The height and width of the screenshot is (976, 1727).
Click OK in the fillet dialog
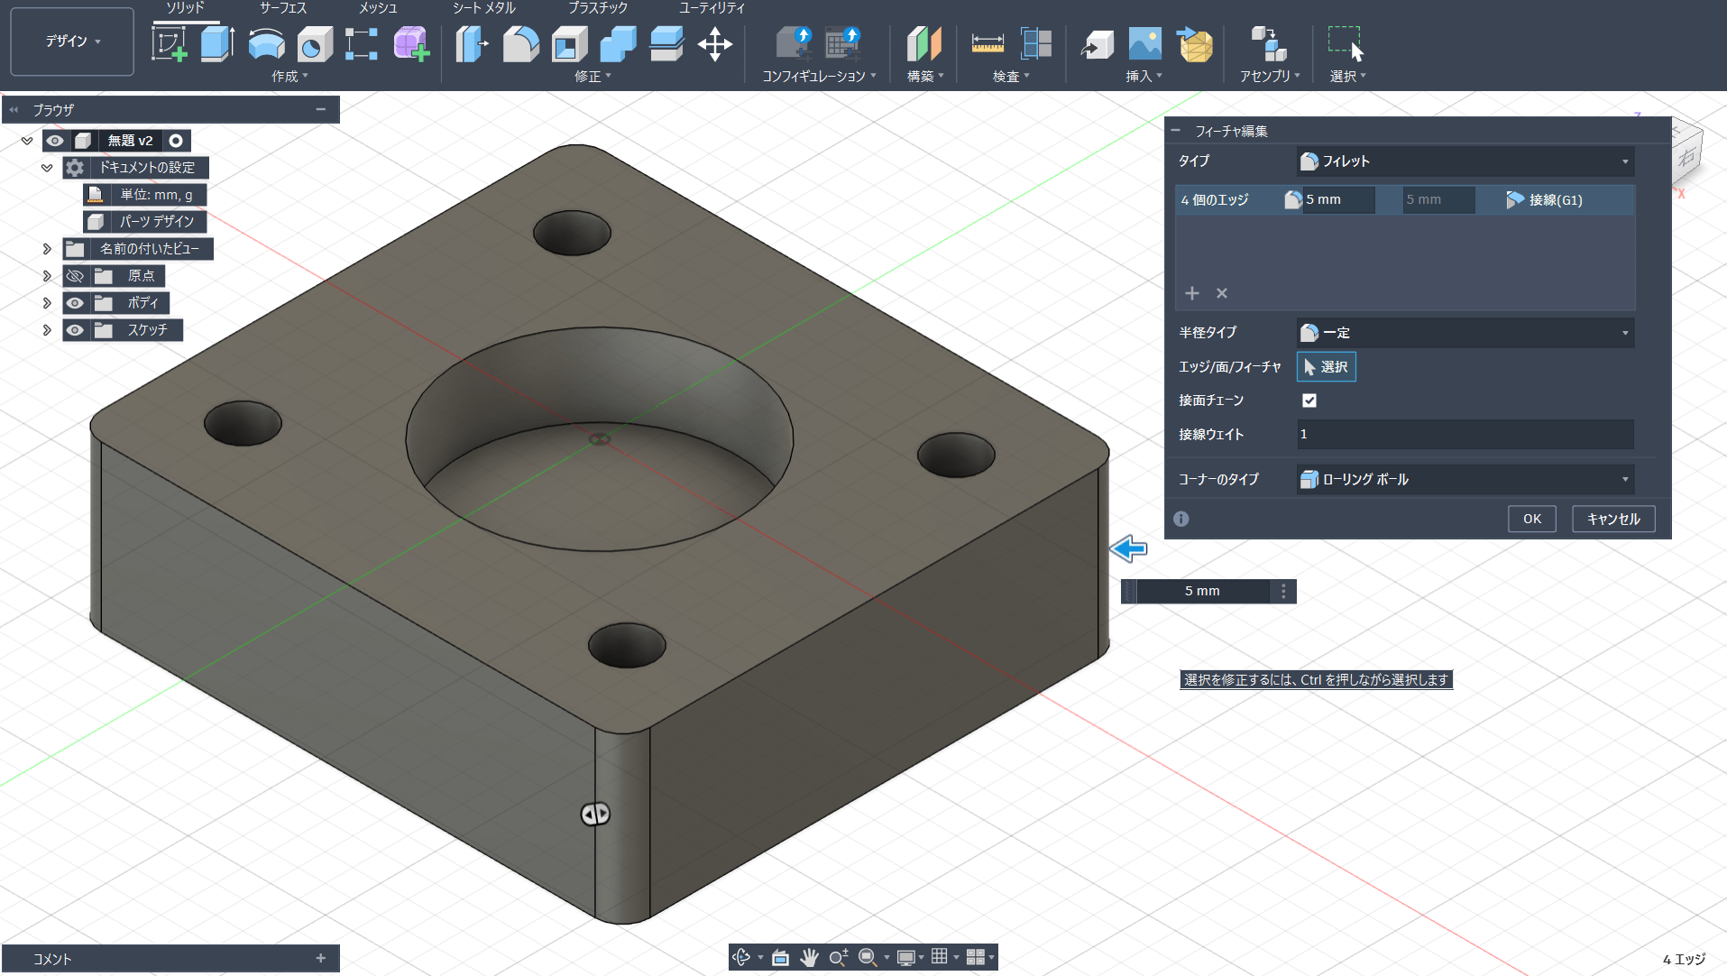point(1532,519)
